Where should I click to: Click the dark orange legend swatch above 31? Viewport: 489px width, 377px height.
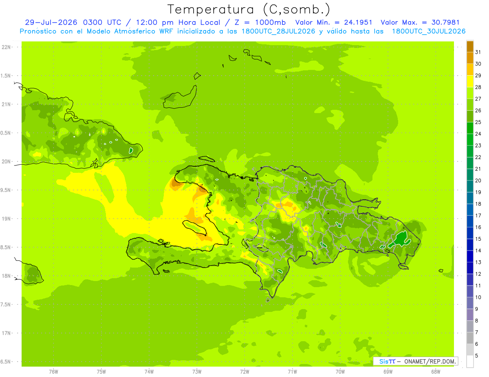click(x=470, y=46)
